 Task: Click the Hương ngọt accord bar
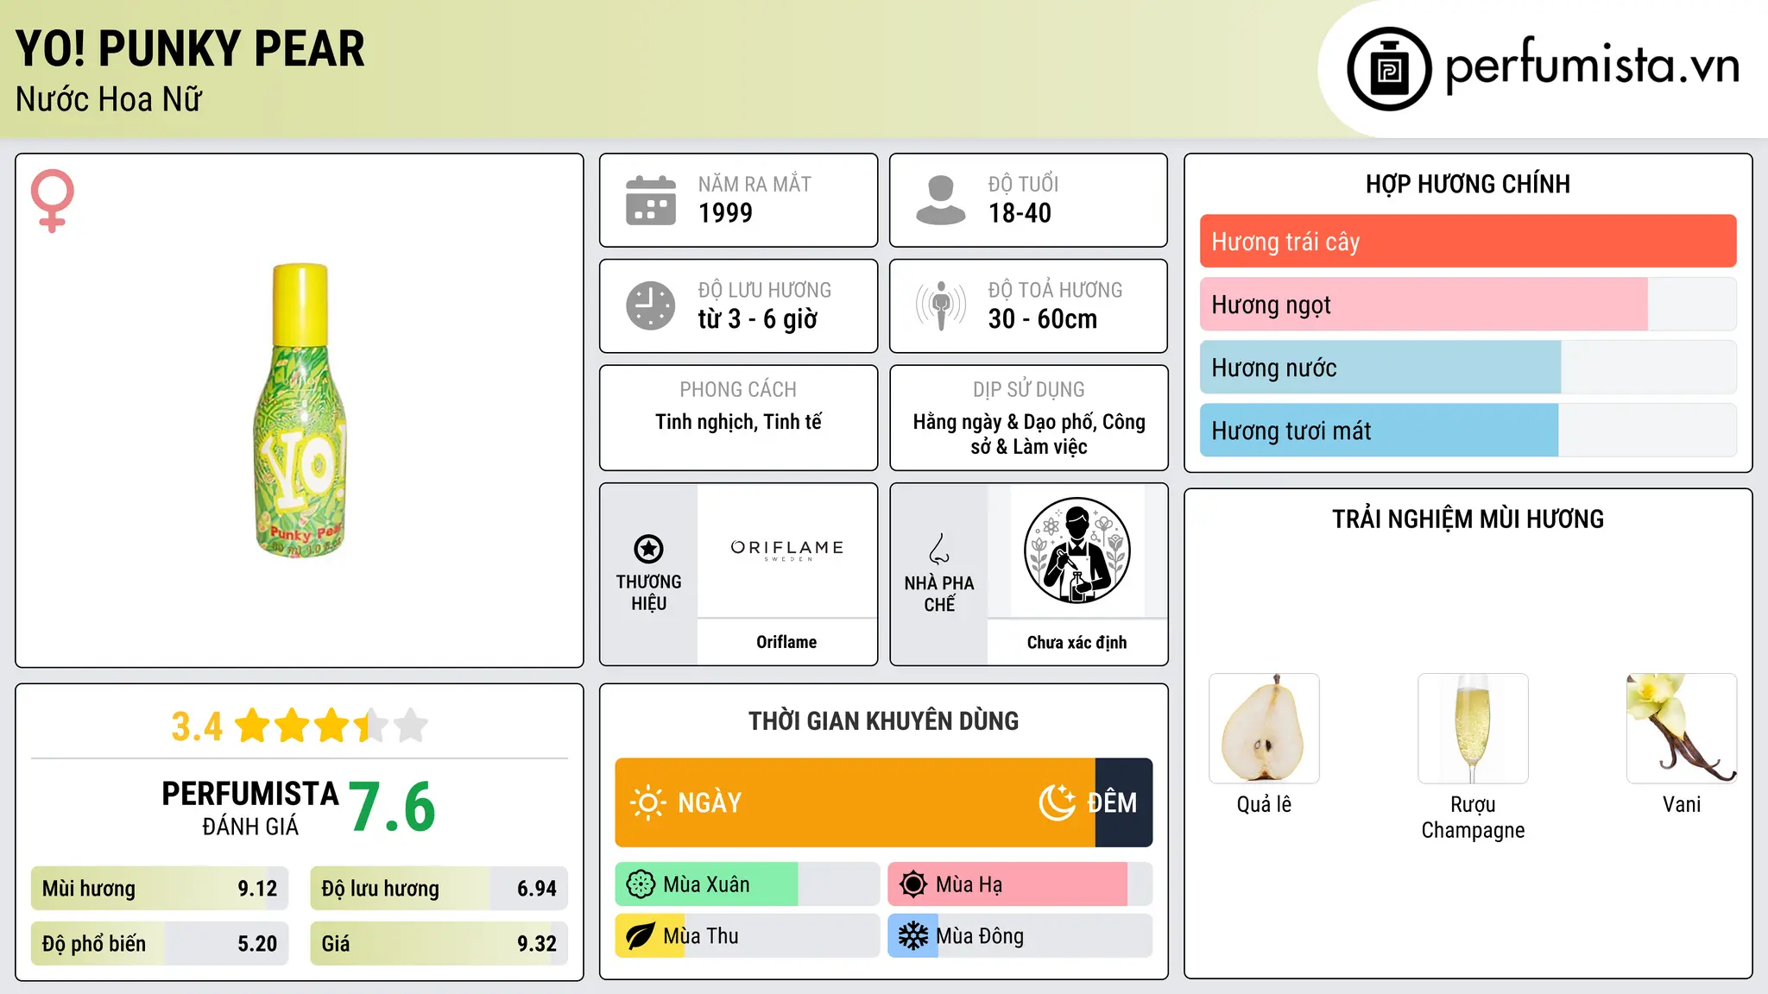pos(1468,305)
